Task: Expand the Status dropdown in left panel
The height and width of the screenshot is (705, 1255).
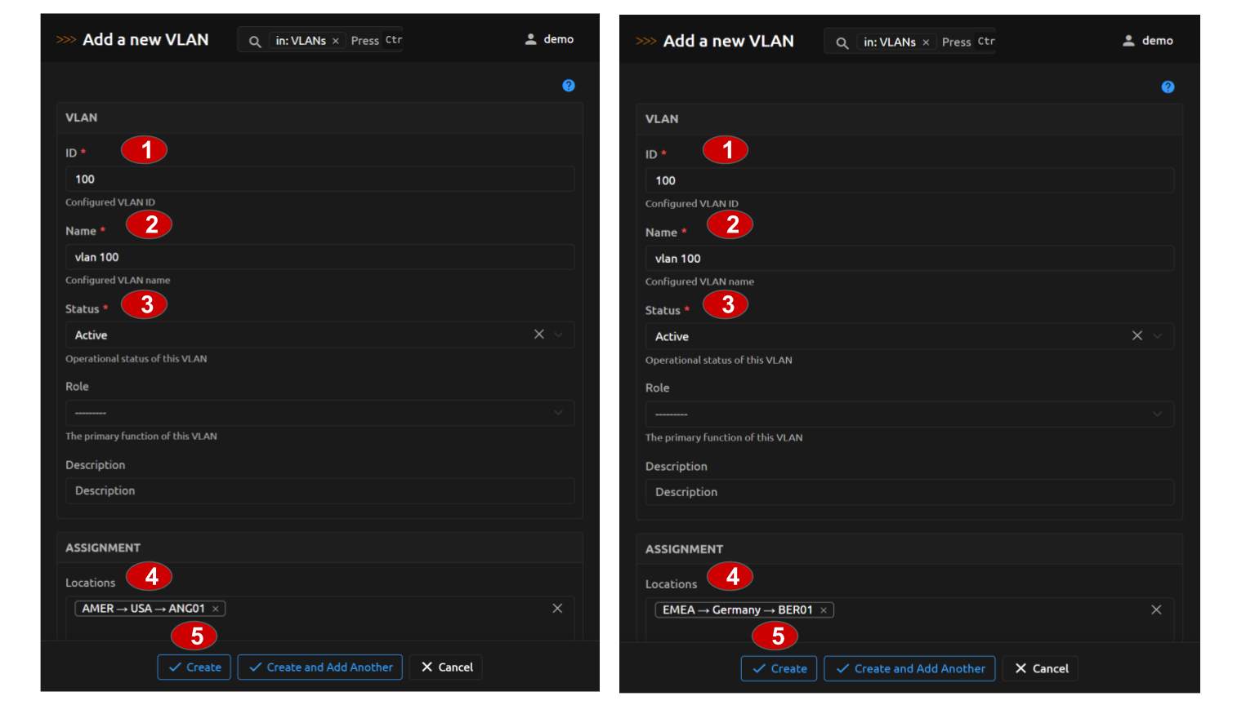Action: pos(559,335)
